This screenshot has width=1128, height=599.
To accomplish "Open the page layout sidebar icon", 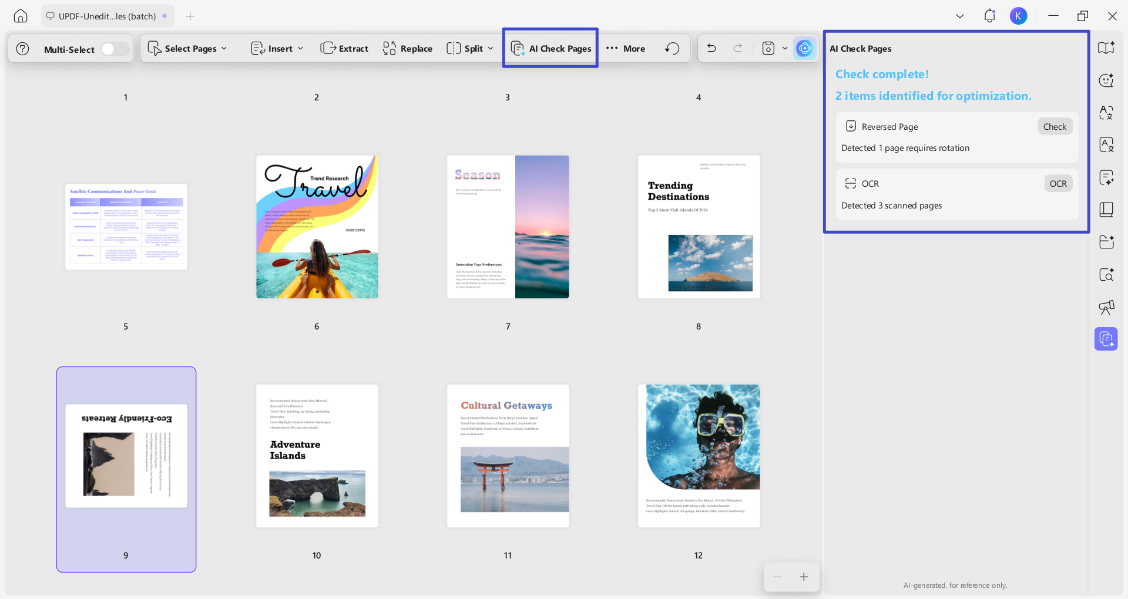I will (1106, 210).
